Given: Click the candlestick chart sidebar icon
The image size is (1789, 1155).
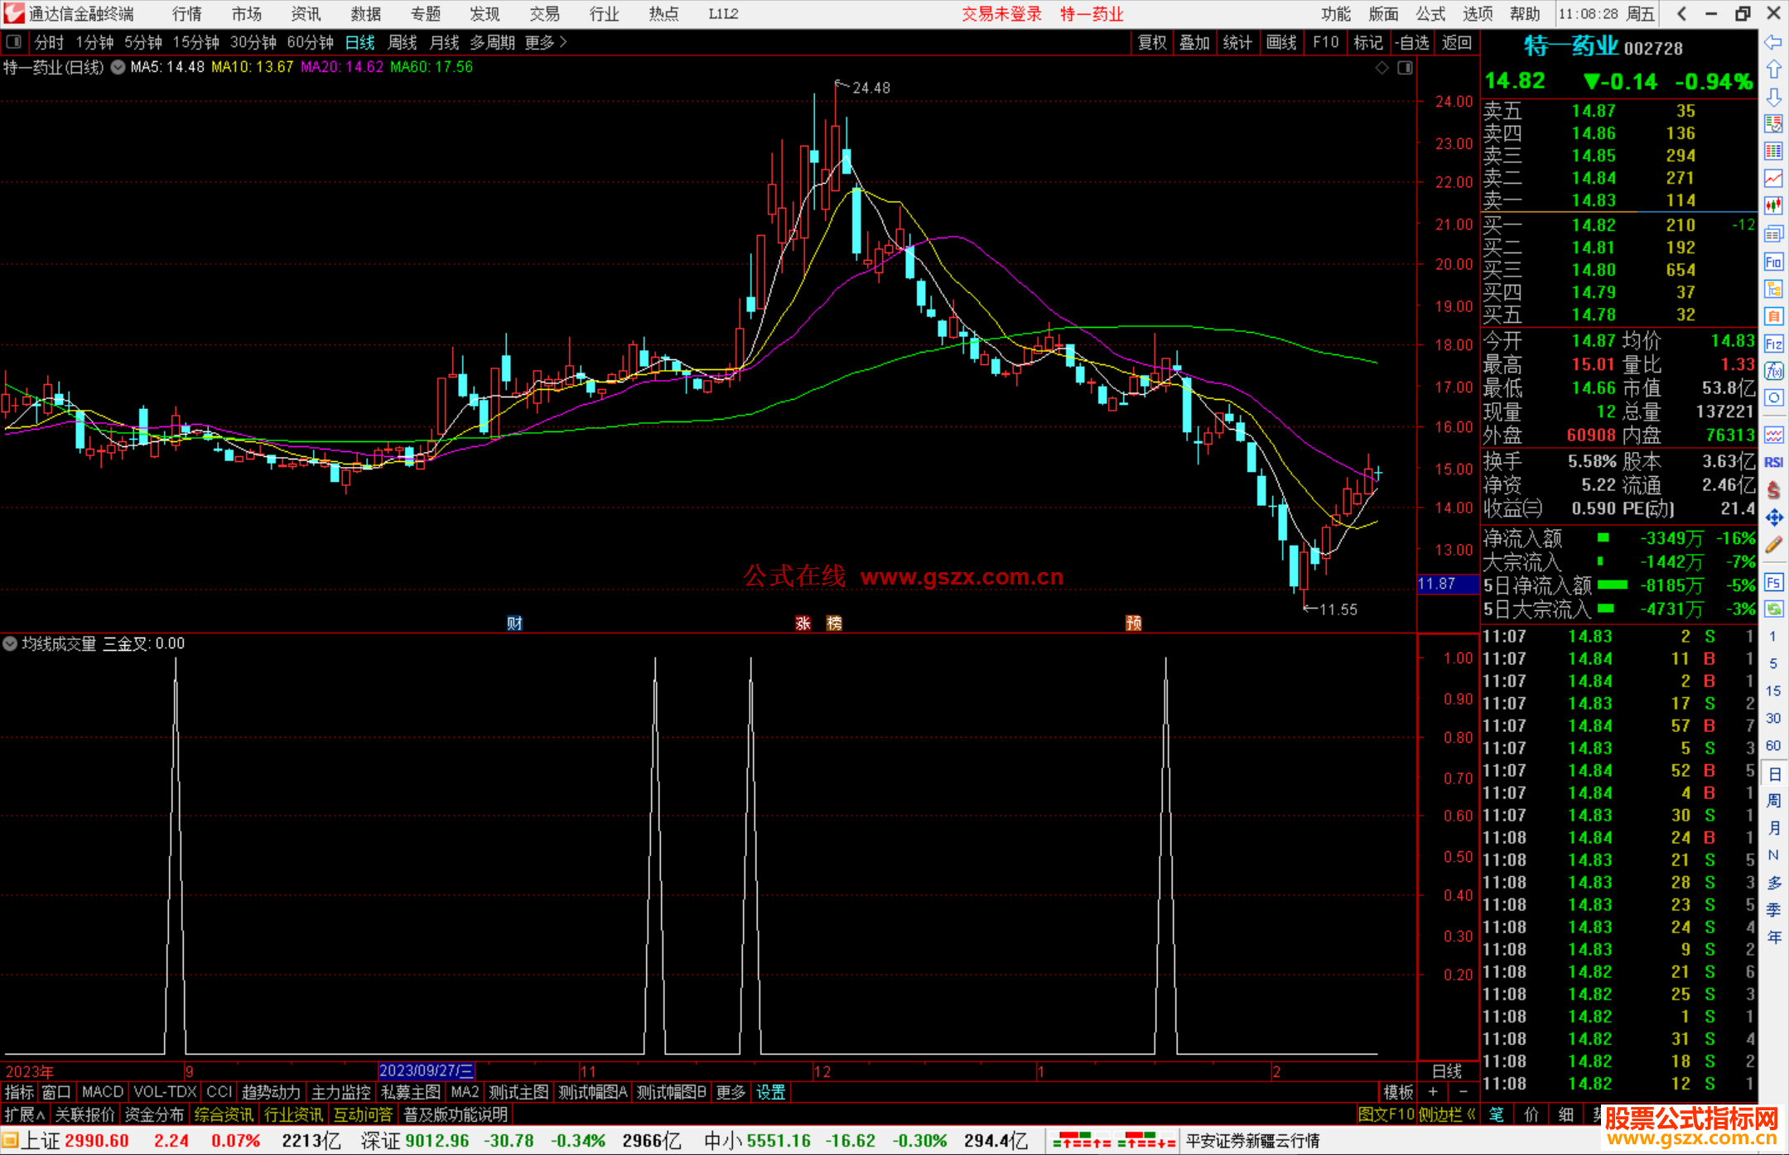Looking at the screenshot, I should (1772, 206).
